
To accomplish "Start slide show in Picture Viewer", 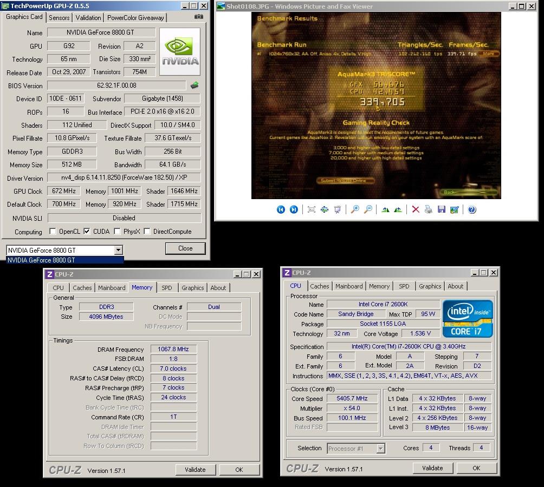I will click(x=337, y=209).
